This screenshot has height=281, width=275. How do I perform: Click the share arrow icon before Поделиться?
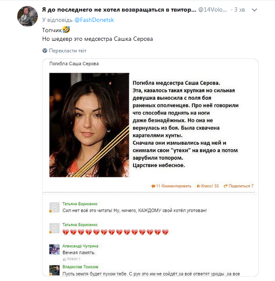pos(226,186)
